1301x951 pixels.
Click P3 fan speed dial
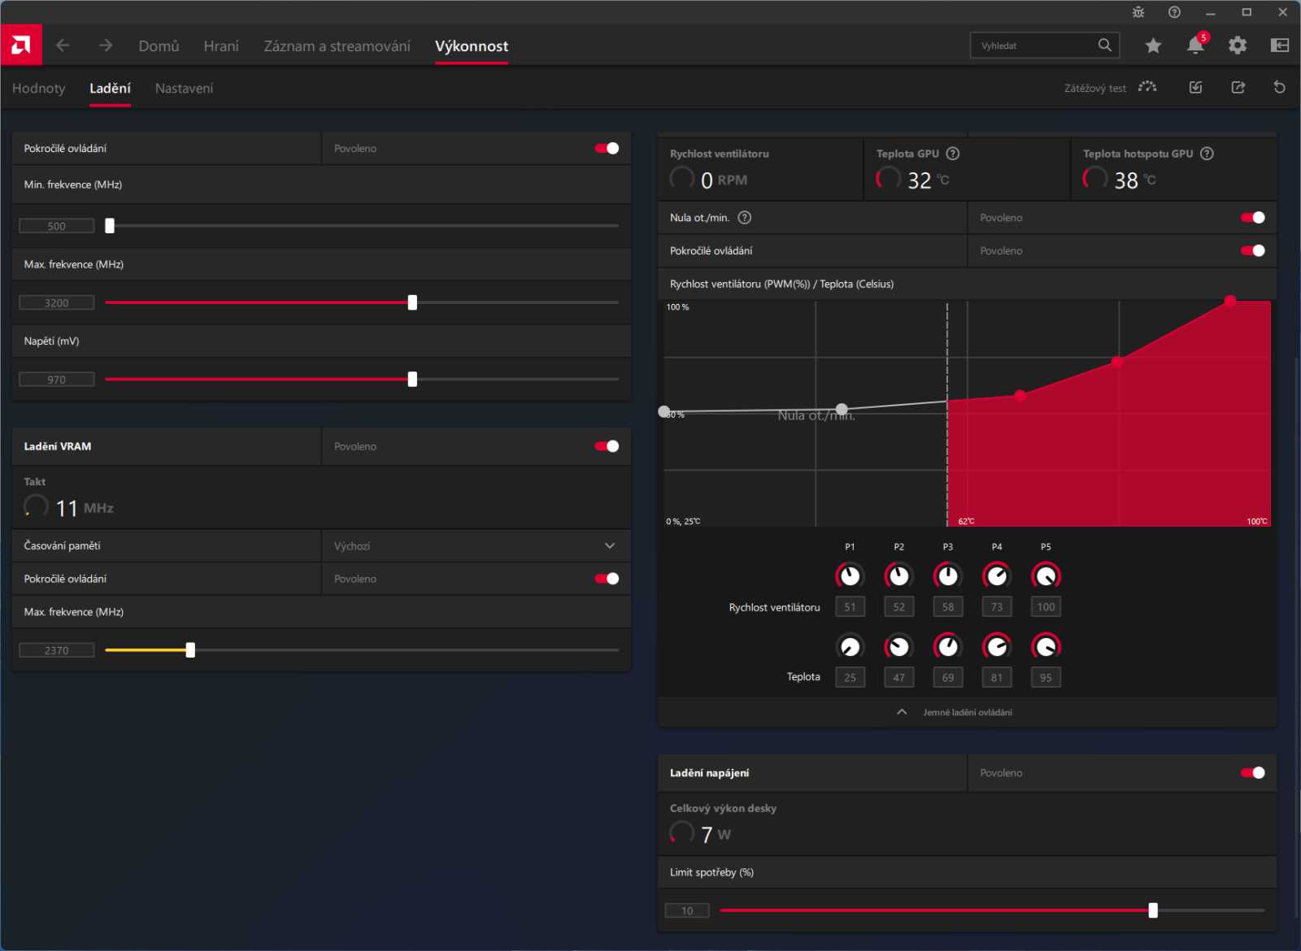pyautogui.click(x=948, y=576)
